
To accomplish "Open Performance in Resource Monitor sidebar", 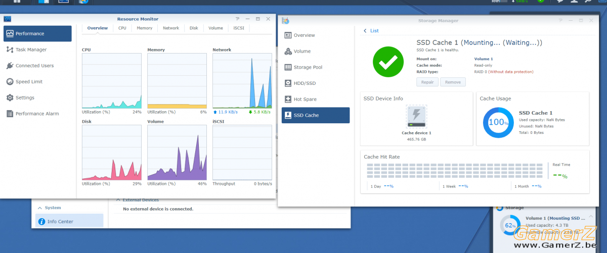I will click(37, 33).
